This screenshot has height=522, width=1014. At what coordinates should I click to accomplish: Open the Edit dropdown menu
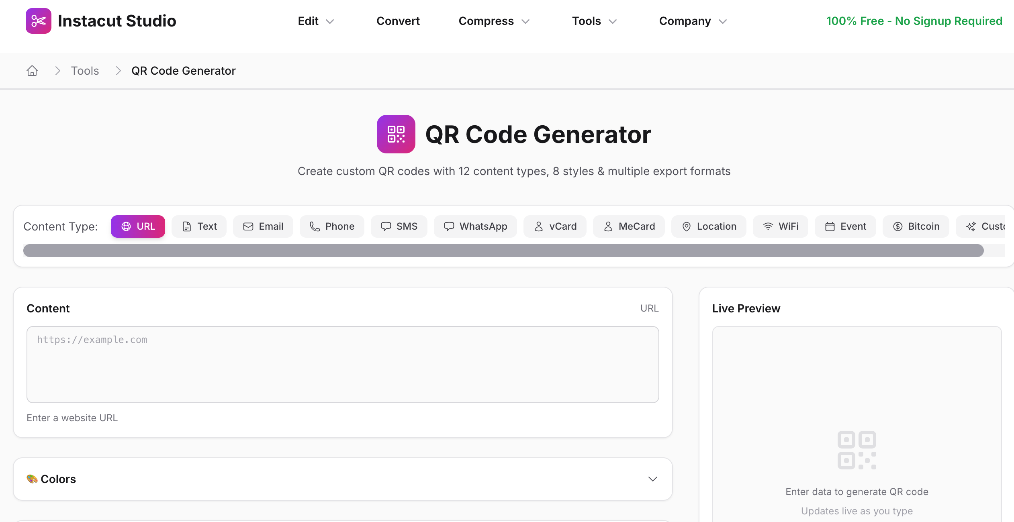(x=316, y=21)
